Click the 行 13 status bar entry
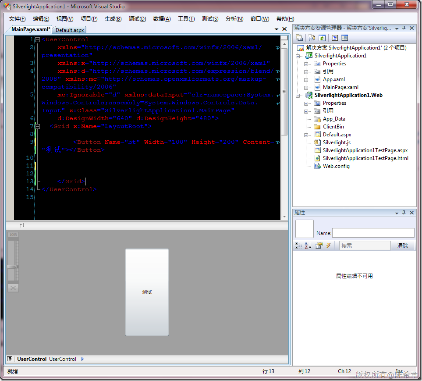 click(x=268, y=371)
